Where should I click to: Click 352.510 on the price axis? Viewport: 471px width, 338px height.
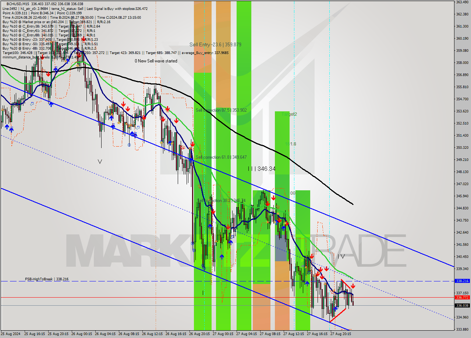point(462,123)
